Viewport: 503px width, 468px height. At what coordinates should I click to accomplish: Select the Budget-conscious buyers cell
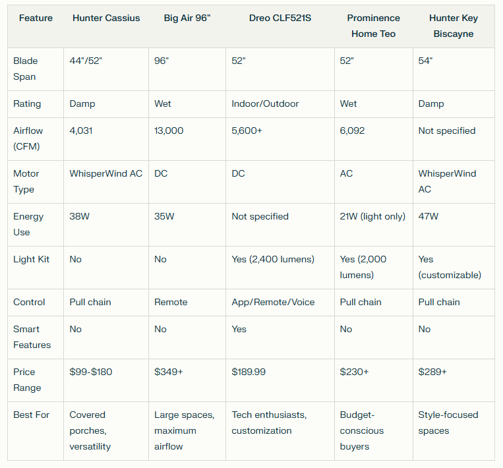click(x=361, y=430)
